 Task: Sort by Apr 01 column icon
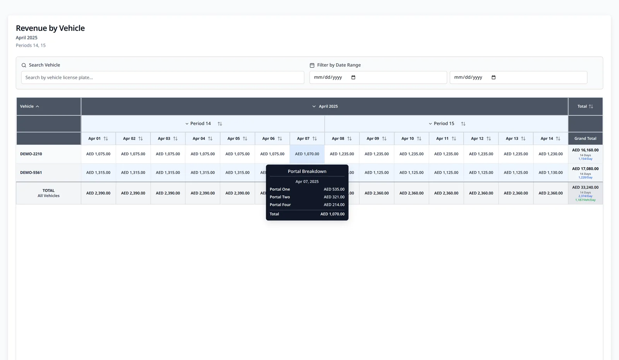(x=106, y=139)
